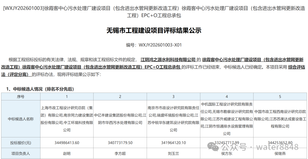
Task: Select the heading 无锡市工程建设项目评标结果公示
Action: point(154,31)
